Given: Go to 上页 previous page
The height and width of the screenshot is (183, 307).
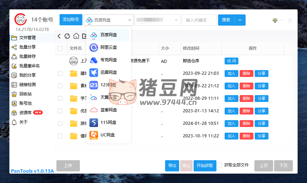Looking at the screenshot, I should pos(264,166).
